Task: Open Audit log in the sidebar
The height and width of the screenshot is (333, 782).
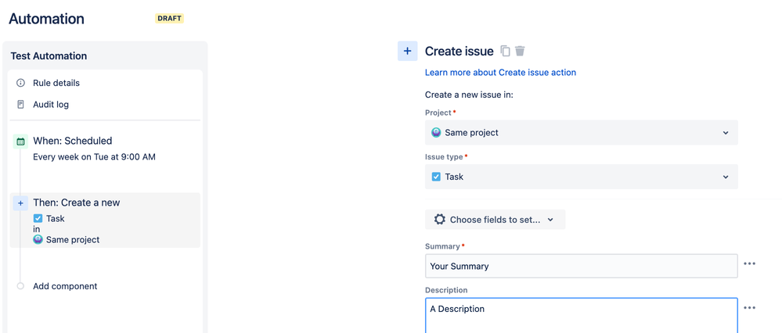Action: [x=51, y=105]
